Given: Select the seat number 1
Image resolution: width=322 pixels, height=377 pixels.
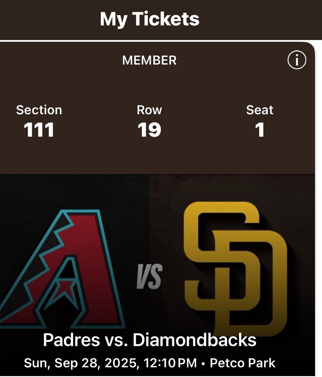Looking at the screenshot, I should click(x=260, y=130).
